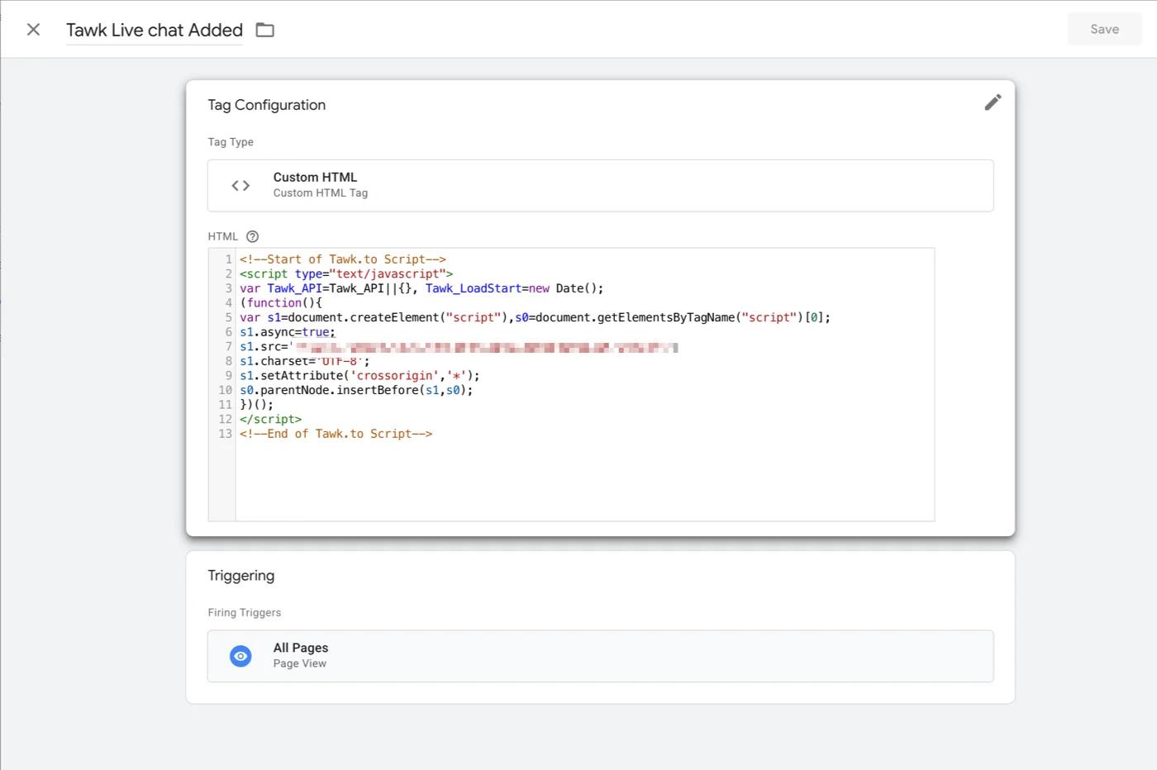Image resolution: width=1157 pixels, height=770 pixels.
Task: Open the folder icon beside the tag name
Action: (264, 30)
